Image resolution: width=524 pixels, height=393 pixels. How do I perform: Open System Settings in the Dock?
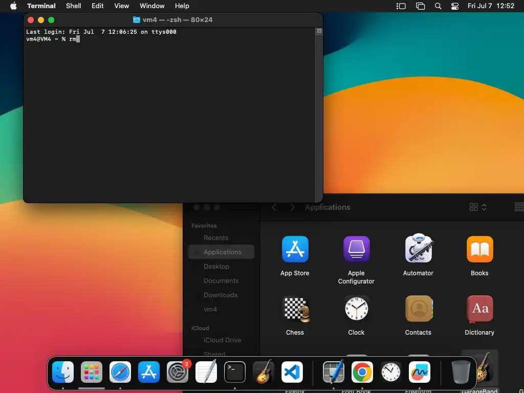click(x=178, y=372)
